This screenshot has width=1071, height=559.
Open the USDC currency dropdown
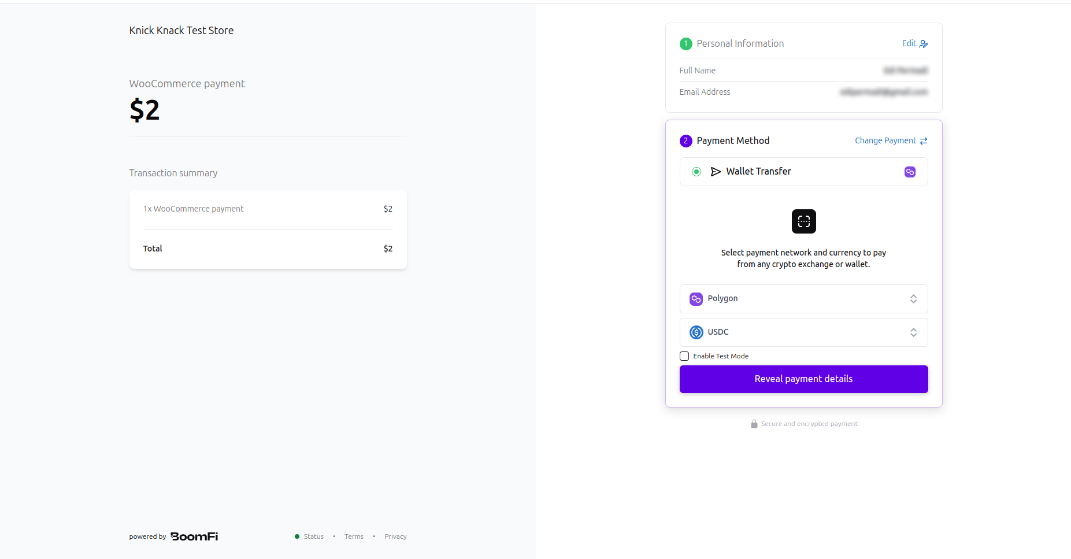803,332
